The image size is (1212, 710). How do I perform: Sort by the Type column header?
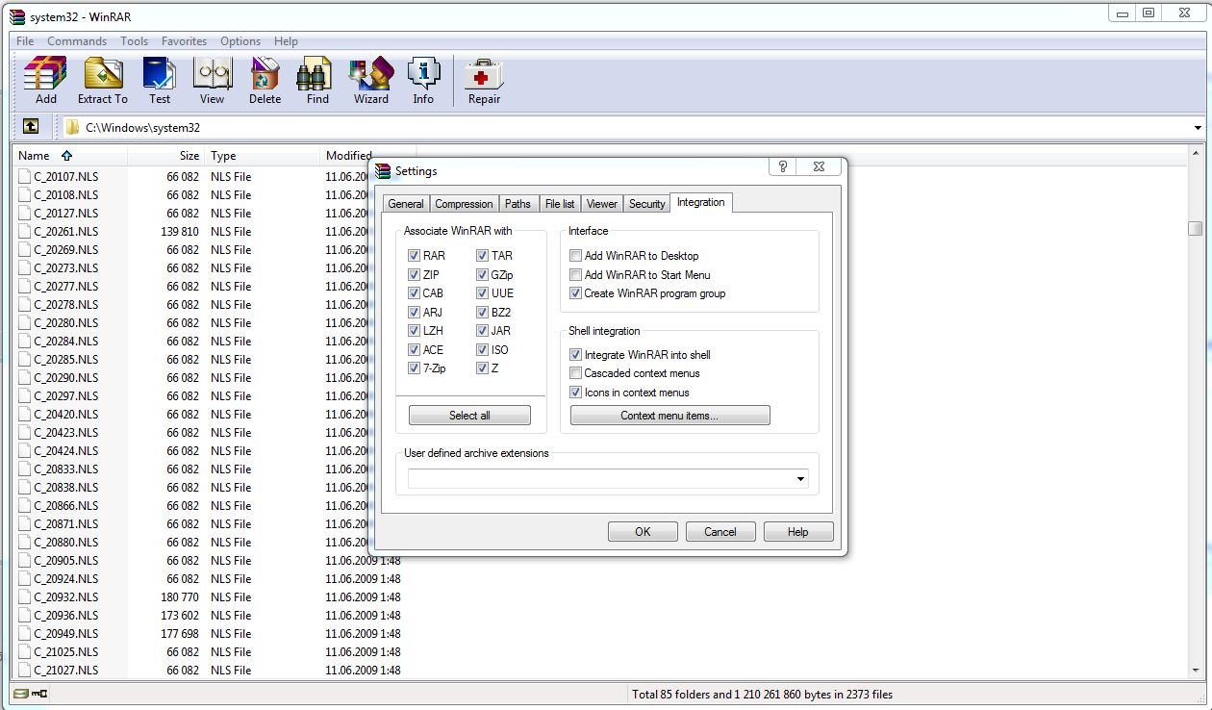(x=262, y=155)
